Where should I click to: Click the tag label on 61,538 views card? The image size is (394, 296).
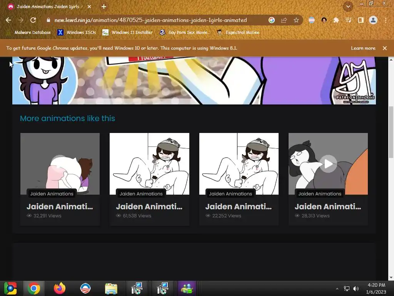point(141,193)
